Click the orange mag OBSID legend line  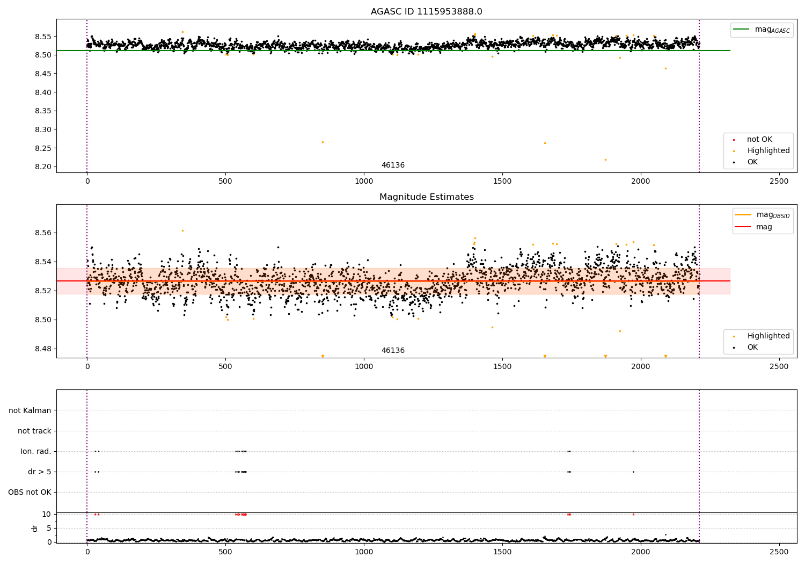point(743,215)
